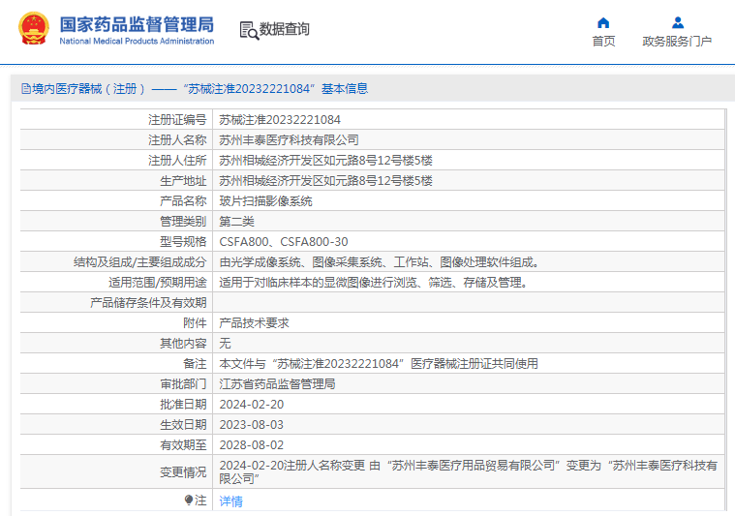Go to 首页 text link
The height and width of the screenshot is (516, 735).
(x=603, y=42)
